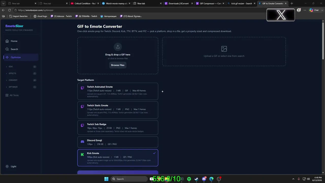Click the All Tools grid icon
The image size is (325, 183).
[x=7, y=95]
